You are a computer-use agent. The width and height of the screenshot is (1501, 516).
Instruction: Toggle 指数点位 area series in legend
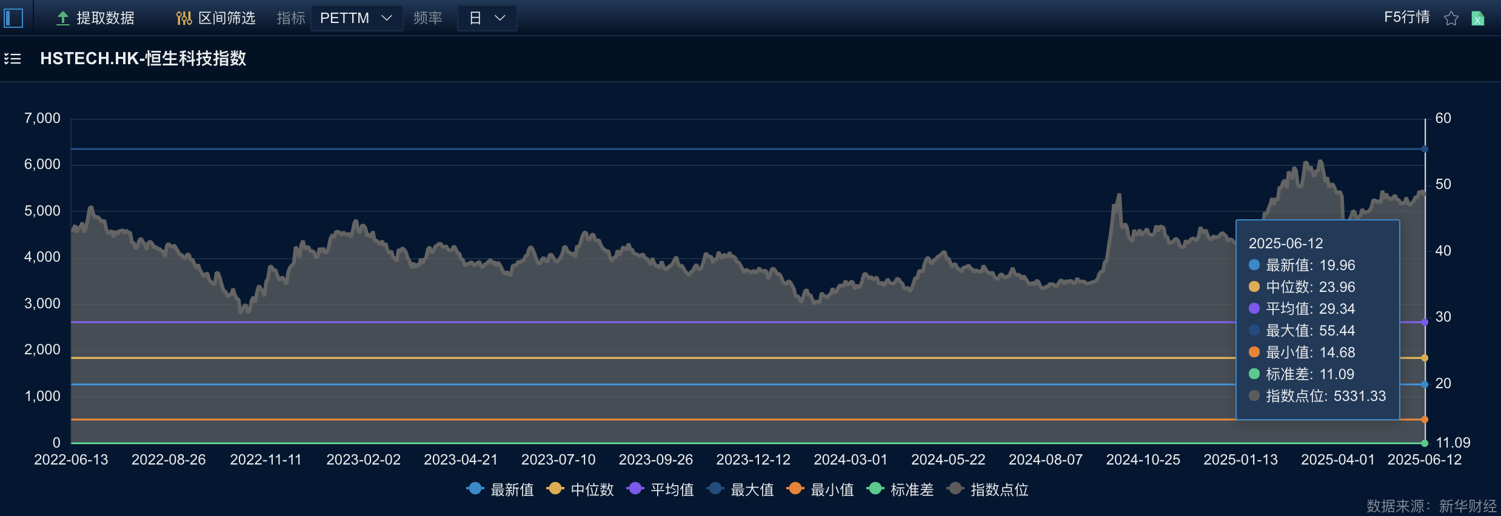point(988,489)
